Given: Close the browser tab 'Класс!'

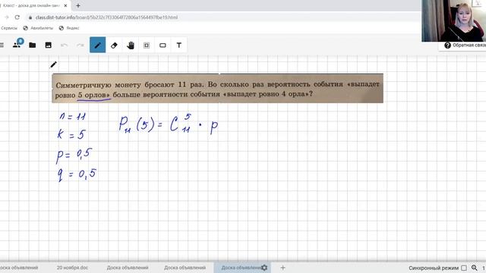Looking at the screenshot, I should (x=65, y=5).
